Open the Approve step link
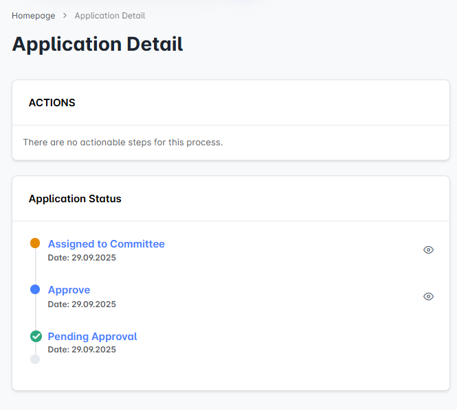457x410 pixels. click(x=69, y=290)
